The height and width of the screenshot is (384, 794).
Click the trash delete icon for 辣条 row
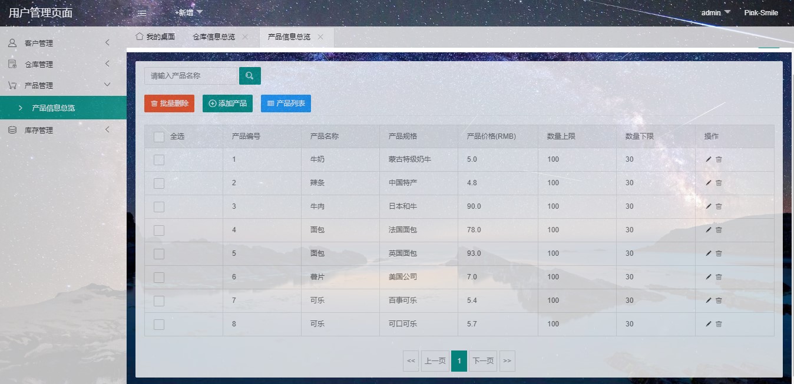719,183
